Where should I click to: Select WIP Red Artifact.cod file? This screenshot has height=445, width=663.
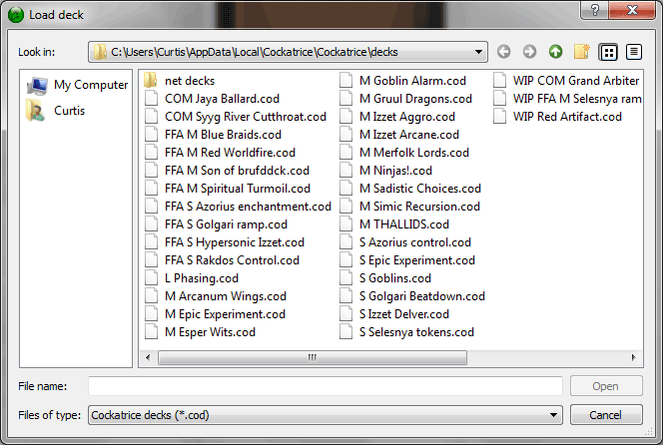557,117
